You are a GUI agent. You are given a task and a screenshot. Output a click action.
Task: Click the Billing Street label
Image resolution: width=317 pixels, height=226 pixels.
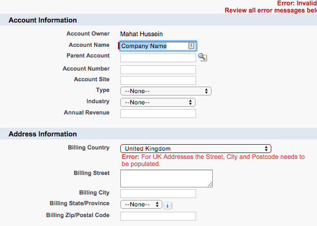[x=92, y=173]
